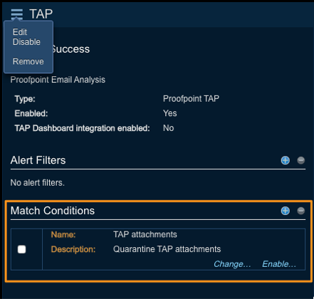Screen dimensions: 314x299
Task: Click the Alert Filters heading
Action: pos(38,160)
